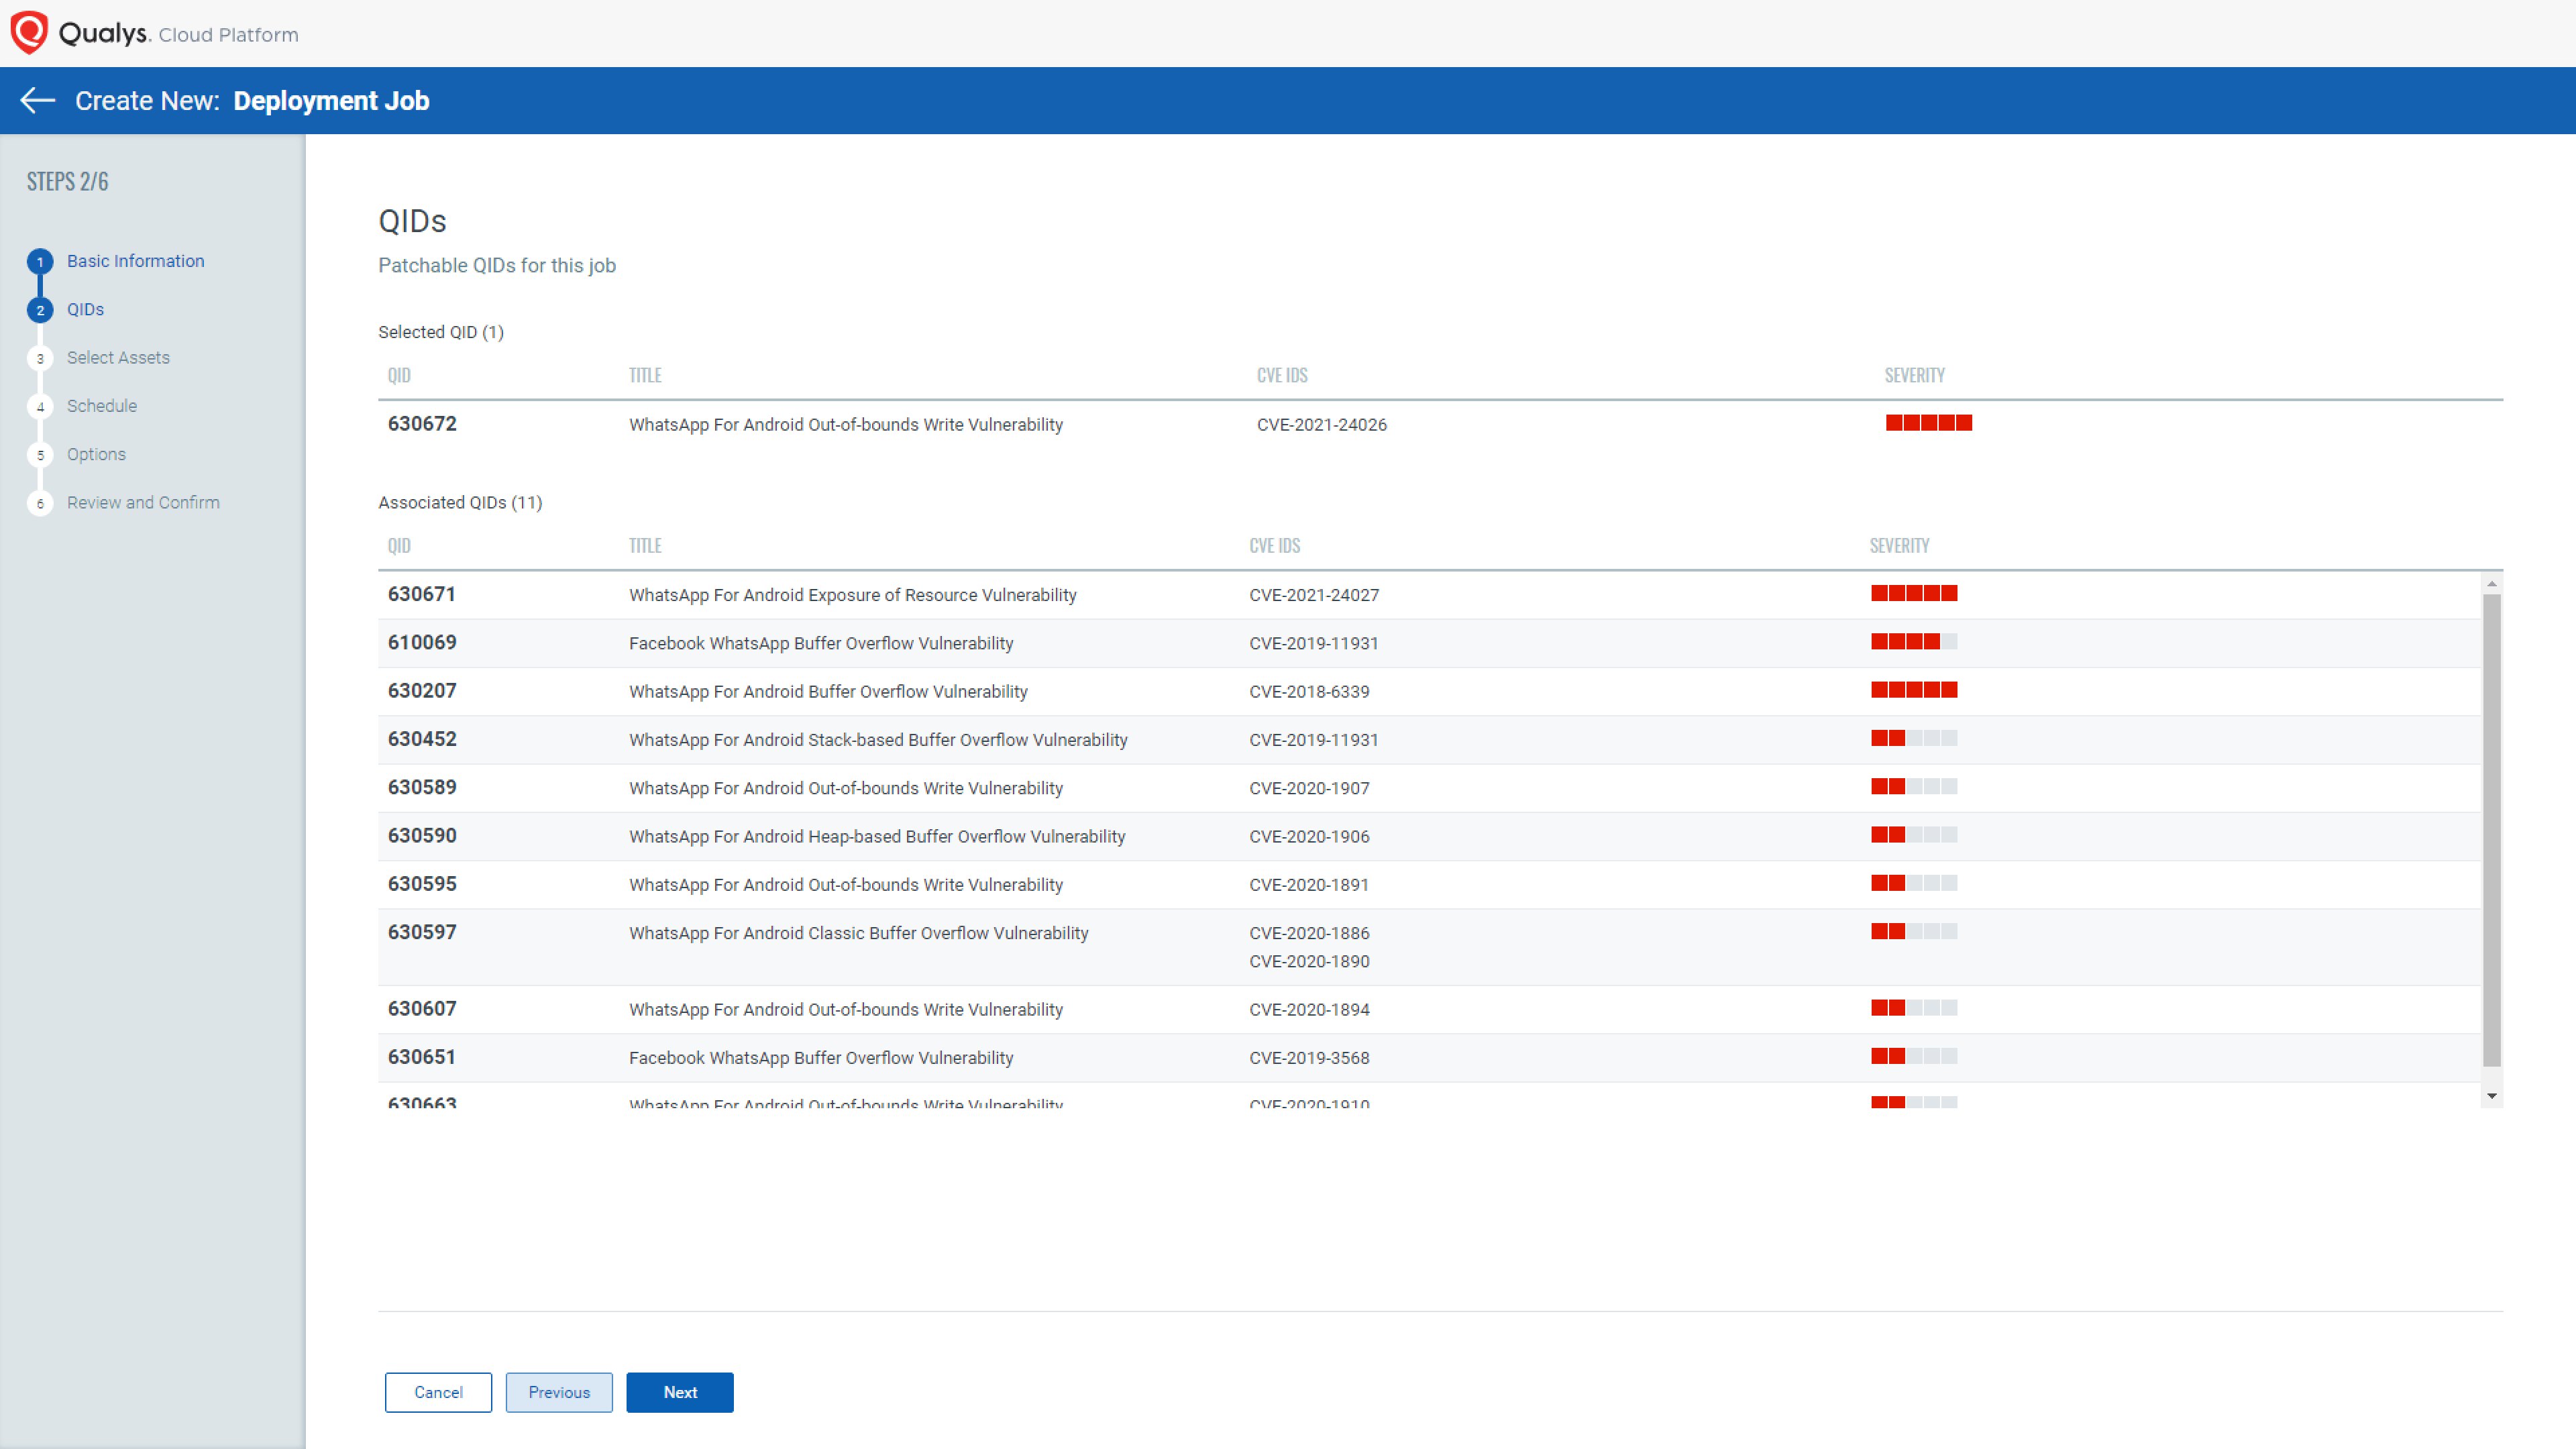Click step 5 circle for Options
Viewport: 2576px width, 1449px height.
[x=40, y=455]
